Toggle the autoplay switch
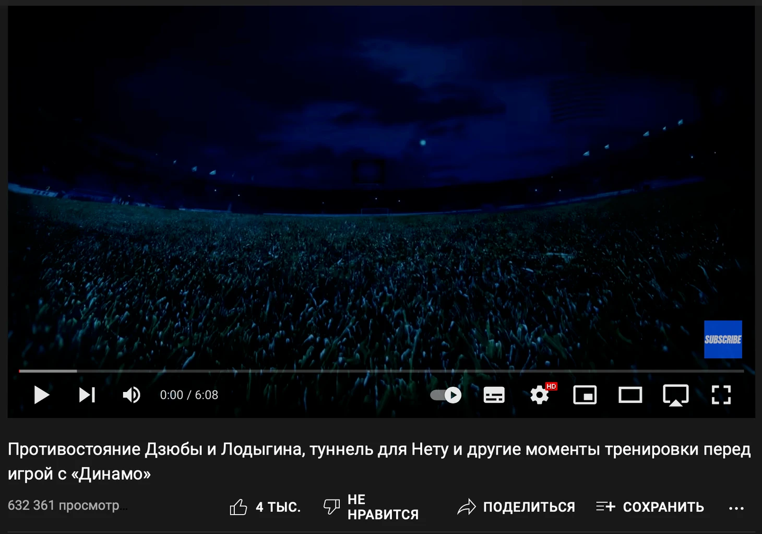This screenshot has height=534, width=762. (x=446, y=395)
